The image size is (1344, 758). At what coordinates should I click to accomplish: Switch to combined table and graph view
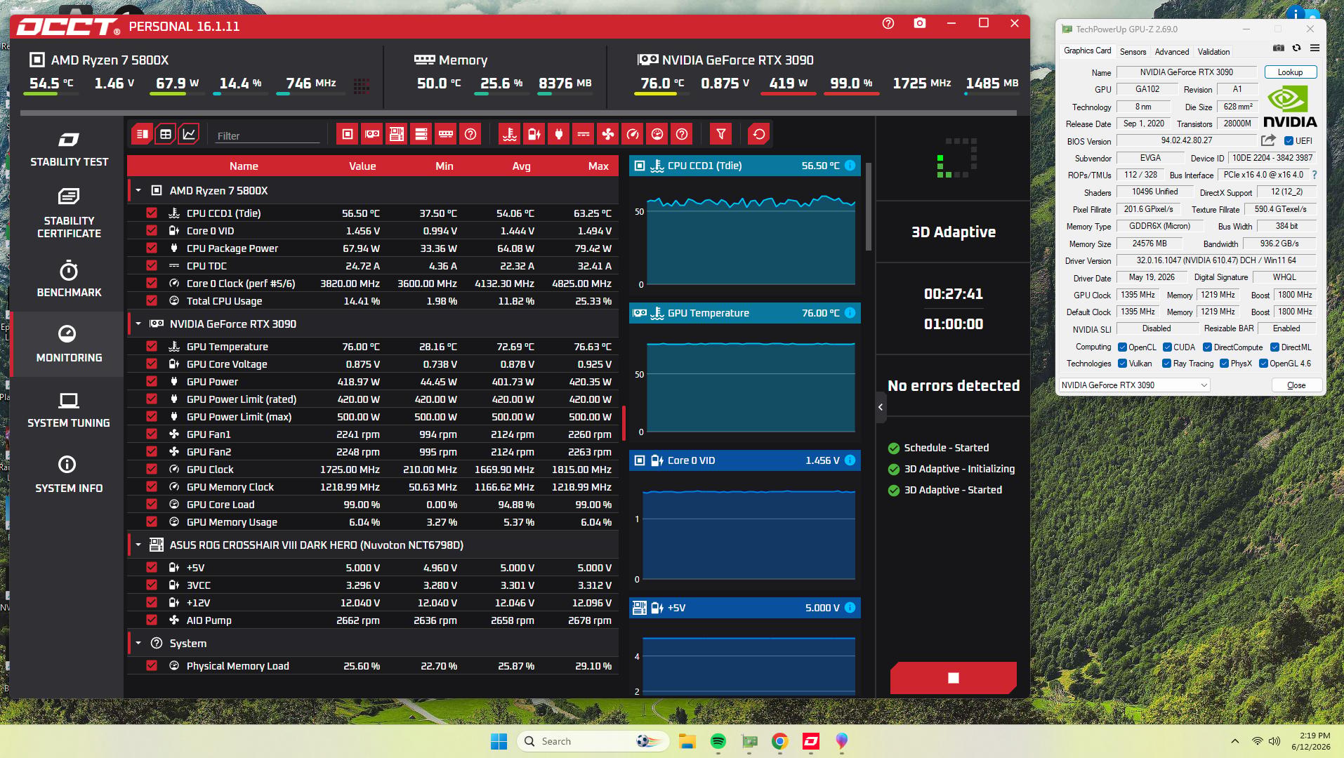click(x=143, y=134)
